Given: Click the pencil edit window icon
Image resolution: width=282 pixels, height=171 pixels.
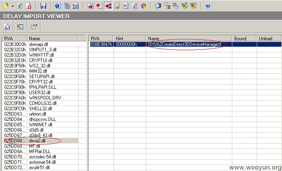Looking at the screenshot, I should coord(20,27).
